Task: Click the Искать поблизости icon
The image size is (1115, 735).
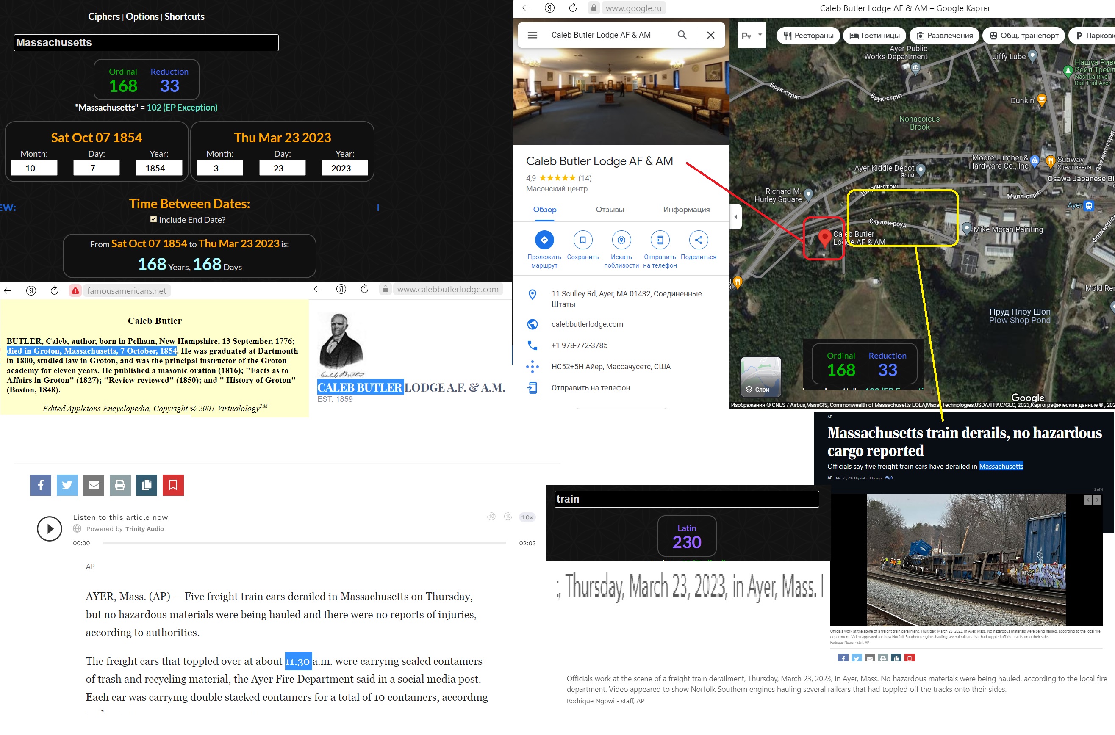Action: click(x=621, y=240)
